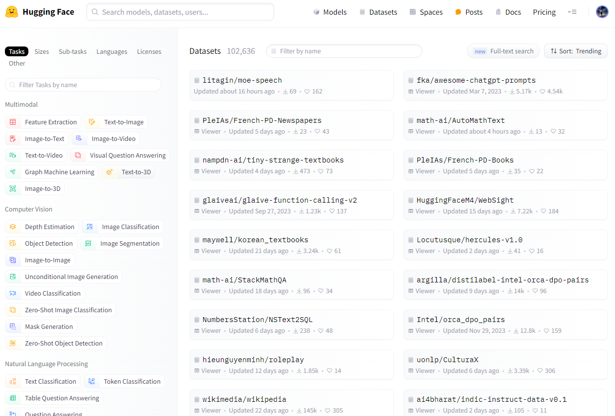Viewport: 615px width, 416px height.
Task: Click the Unconditional Image Generation icon
Action: [x=13, y=277]
